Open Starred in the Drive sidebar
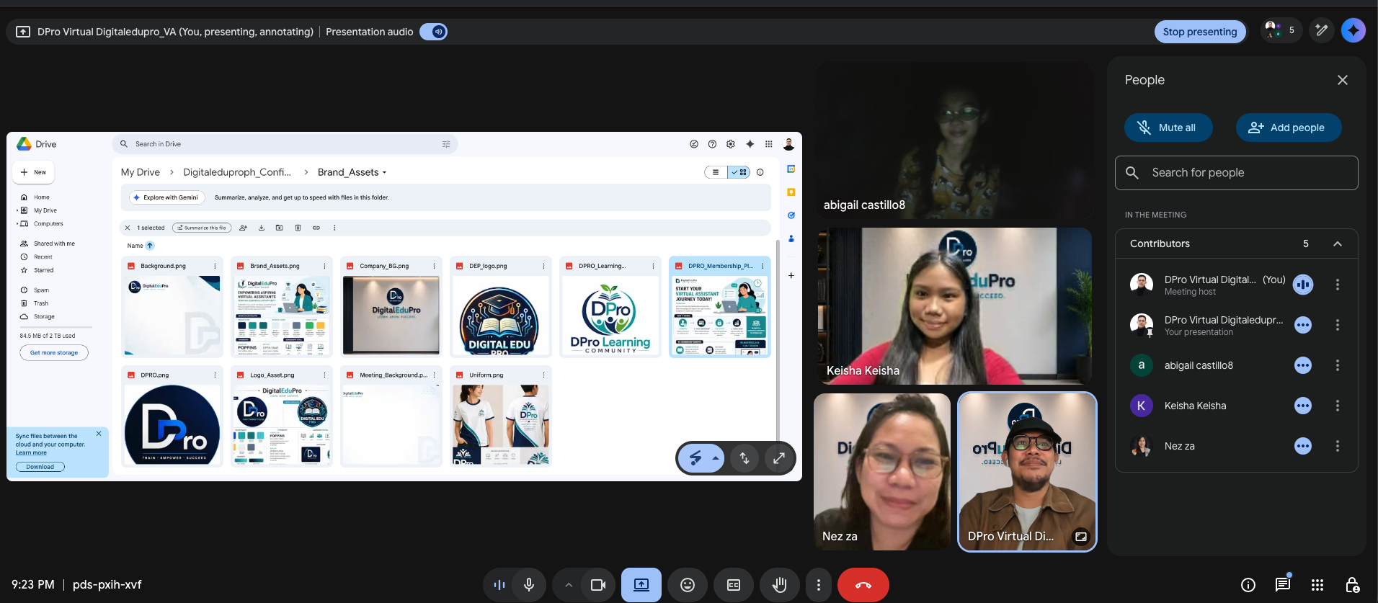 pyautogui.click(x=43, y=270)
